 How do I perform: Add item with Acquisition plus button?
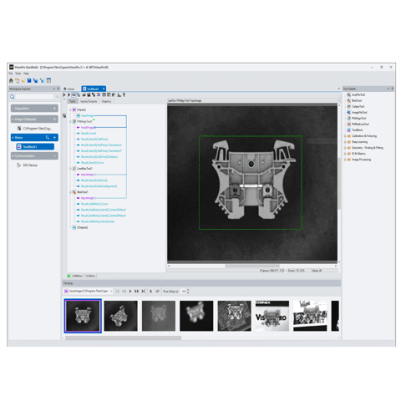point(54,109)
